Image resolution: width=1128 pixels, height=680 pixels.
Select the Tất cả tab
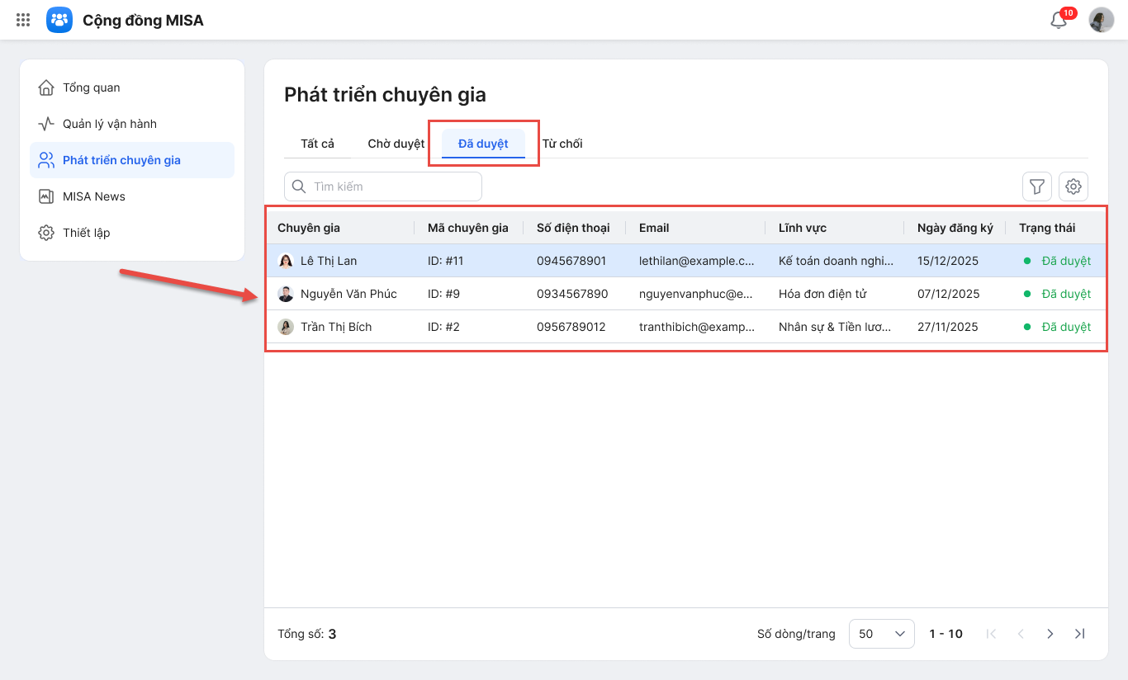click(x=317, y=144)
